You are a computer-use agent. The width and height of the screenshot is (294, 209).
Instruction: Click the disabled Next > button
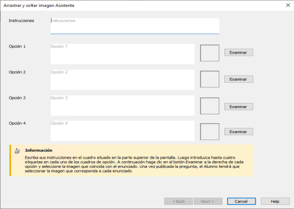[x=208, y=201]
